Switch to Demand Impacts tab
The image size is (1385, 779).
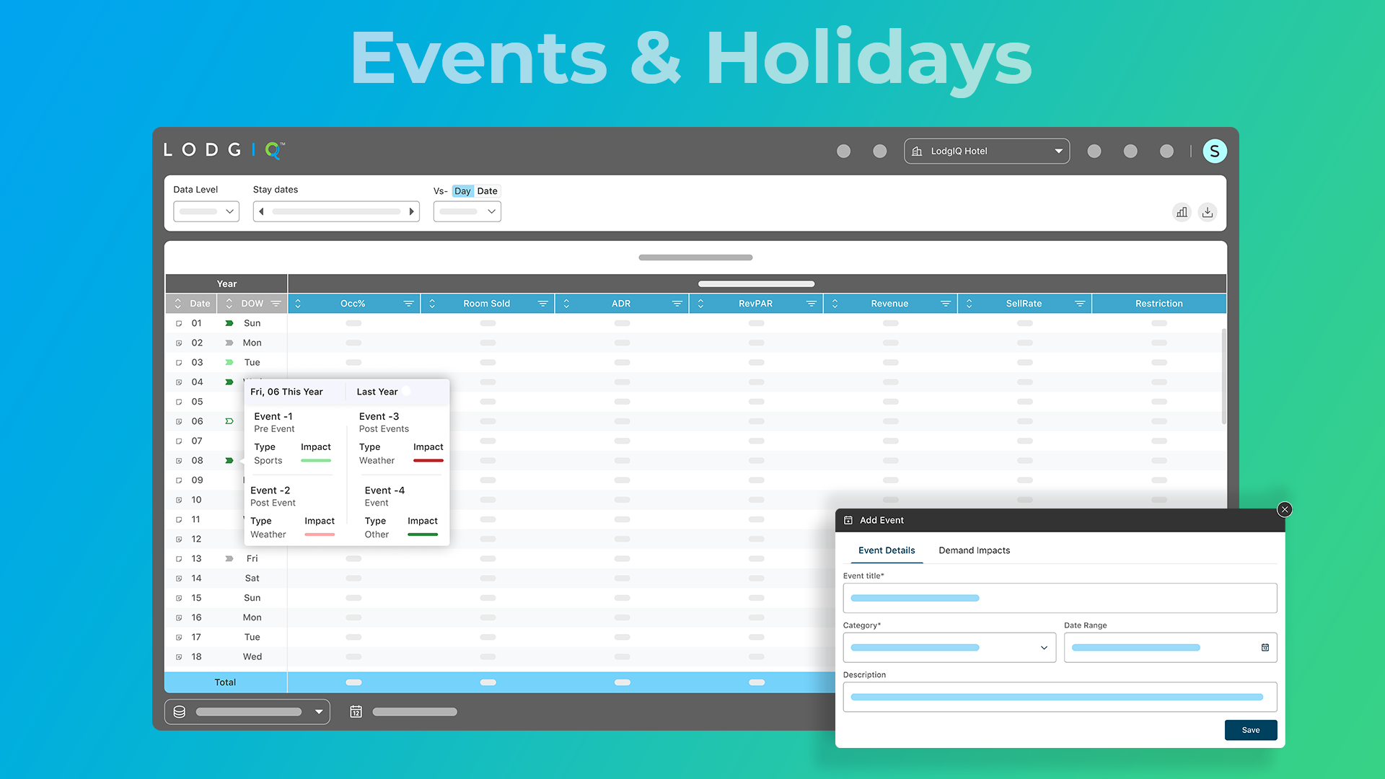[974, 550]
